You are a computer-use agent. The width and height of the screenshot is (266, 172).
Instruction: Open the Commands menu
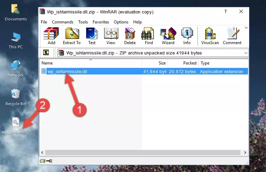click(63, 22)
